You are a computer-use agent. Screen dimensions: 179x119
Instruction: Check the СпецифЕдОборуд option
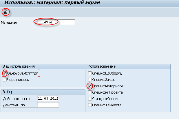click(x=90, y=73)
